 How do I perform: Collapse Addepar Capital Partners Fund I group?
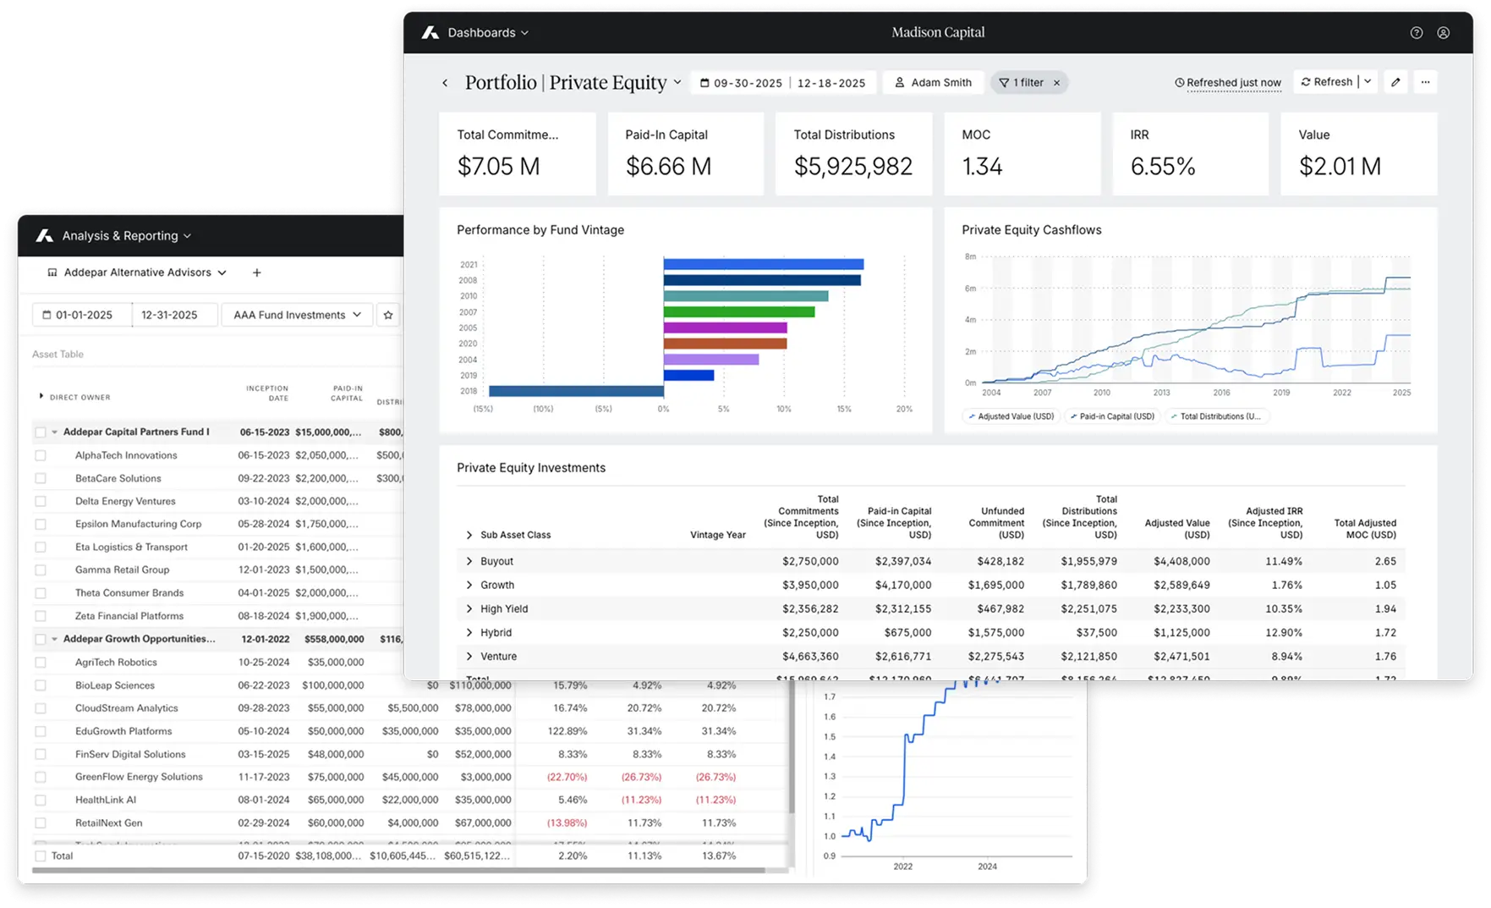click(55, 432)
